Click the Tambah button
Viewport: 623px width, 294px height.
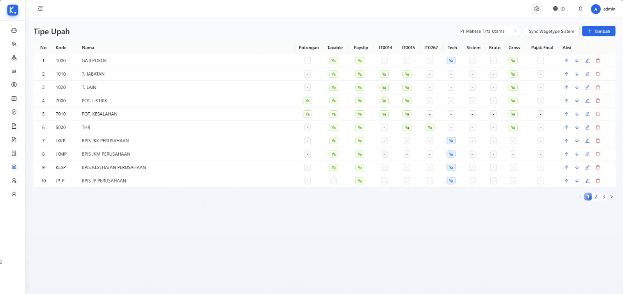[x=598, y=31]
